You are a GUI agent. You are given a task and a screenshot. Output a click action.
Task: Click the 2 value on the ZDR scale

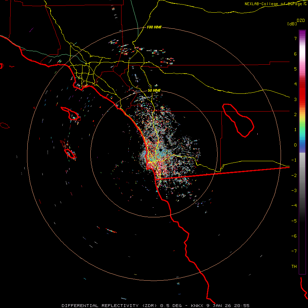point(295,115)
